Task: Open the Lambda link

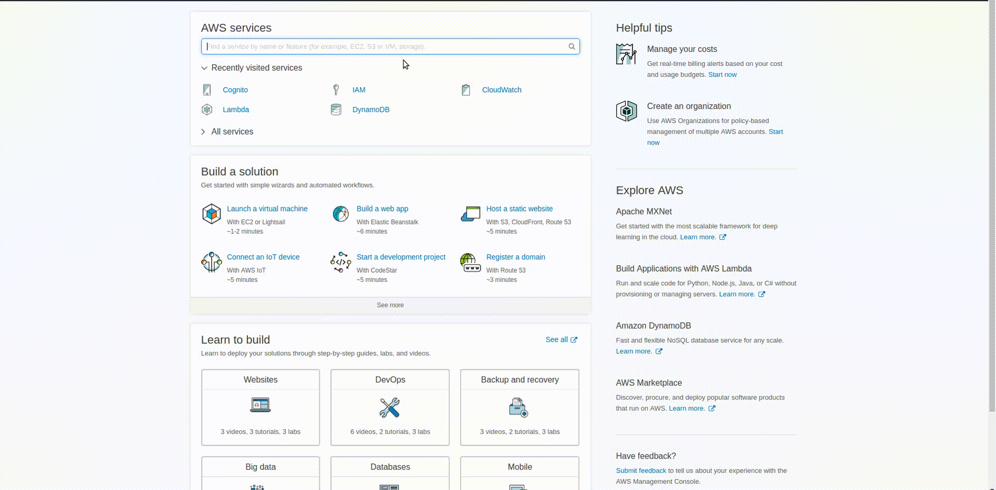Action: click(x=236, y=110)
